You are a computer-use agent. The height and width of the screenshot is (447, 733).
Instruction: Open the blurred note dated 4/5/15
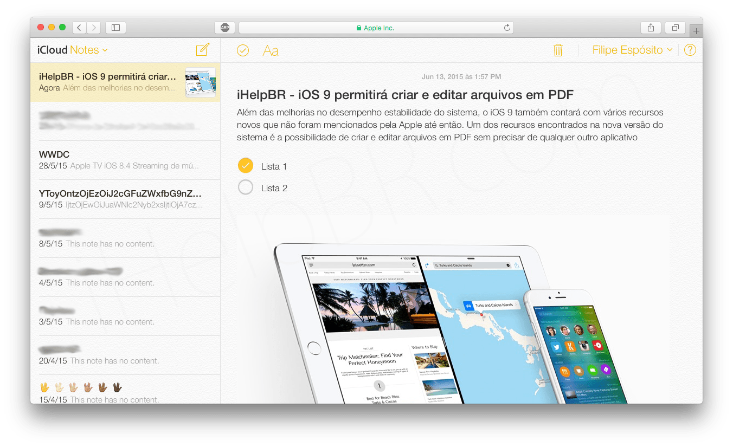[x=125, y=277]
